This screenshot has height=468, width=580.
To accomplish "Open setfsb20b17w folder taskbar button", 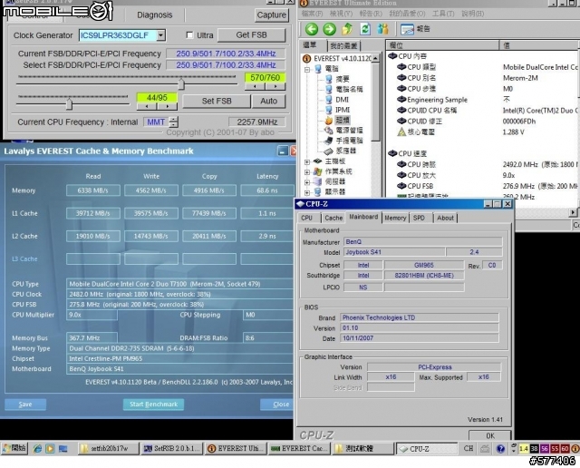I will [108, 448].
